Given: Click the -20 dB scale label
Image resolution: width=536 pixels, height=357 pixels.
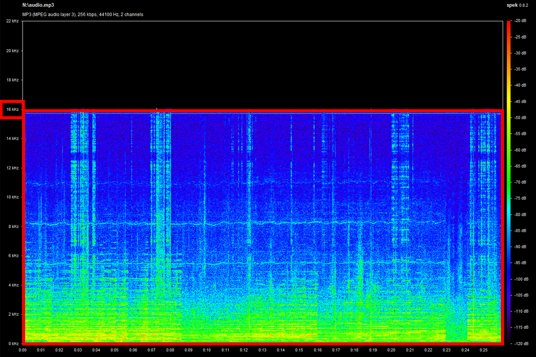Looking at the screenshot, I should click(520, 21).
